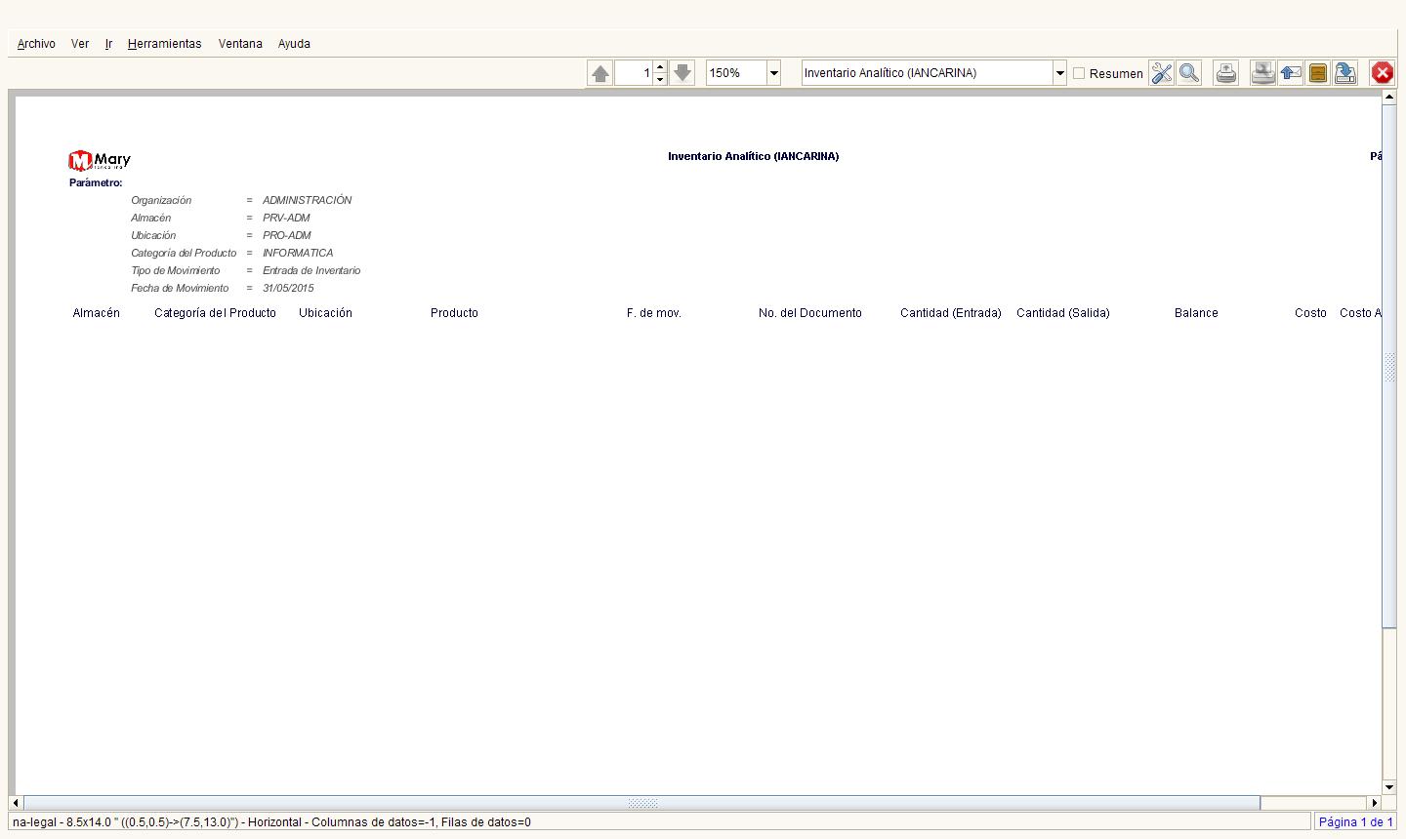Screen dimensions: 1406x839
Task: Click the ADMINISTRACIÓN organization value
Action: point(307,200)
